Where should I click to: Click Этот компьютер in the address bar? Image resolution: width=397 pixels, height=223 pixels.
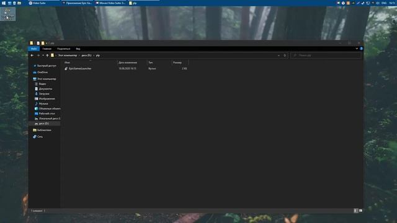coord(68,55)
